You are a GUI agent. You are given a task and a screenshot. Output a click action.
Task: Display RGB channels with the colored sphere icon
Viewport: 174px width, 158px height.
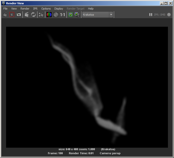(49, 15)
